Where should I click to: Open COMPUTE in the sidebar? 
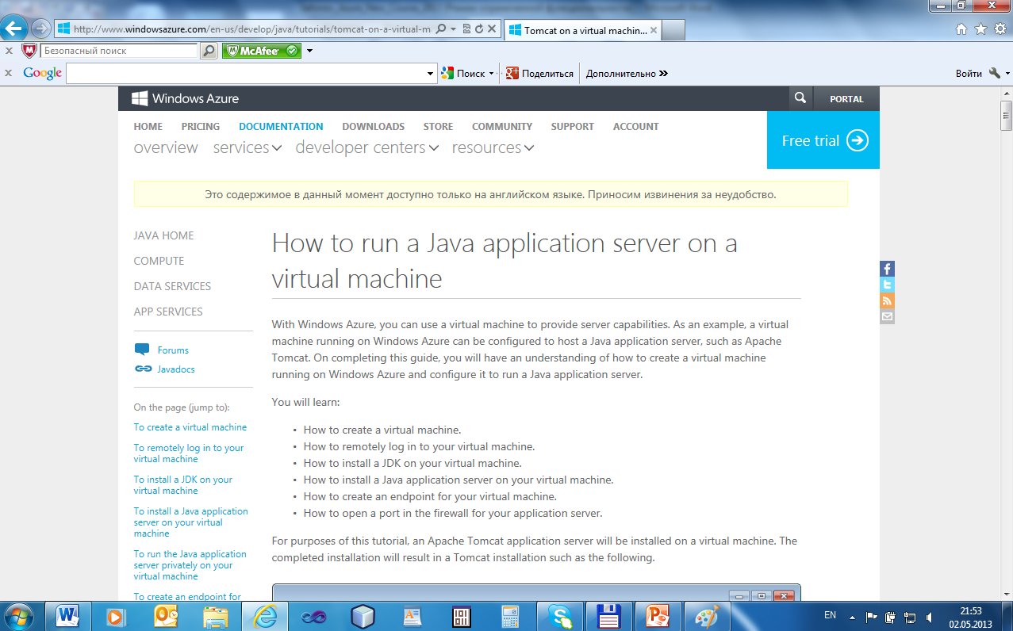click(159, 261)
